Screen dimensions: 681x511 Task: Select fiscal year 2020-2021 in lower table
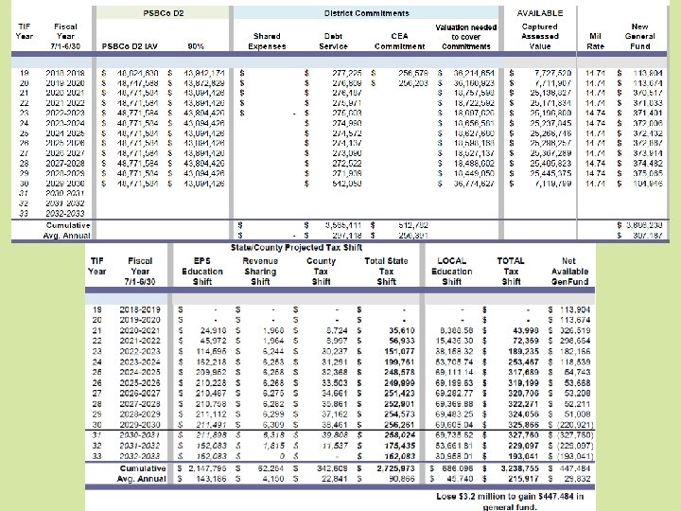click(140, 330)
